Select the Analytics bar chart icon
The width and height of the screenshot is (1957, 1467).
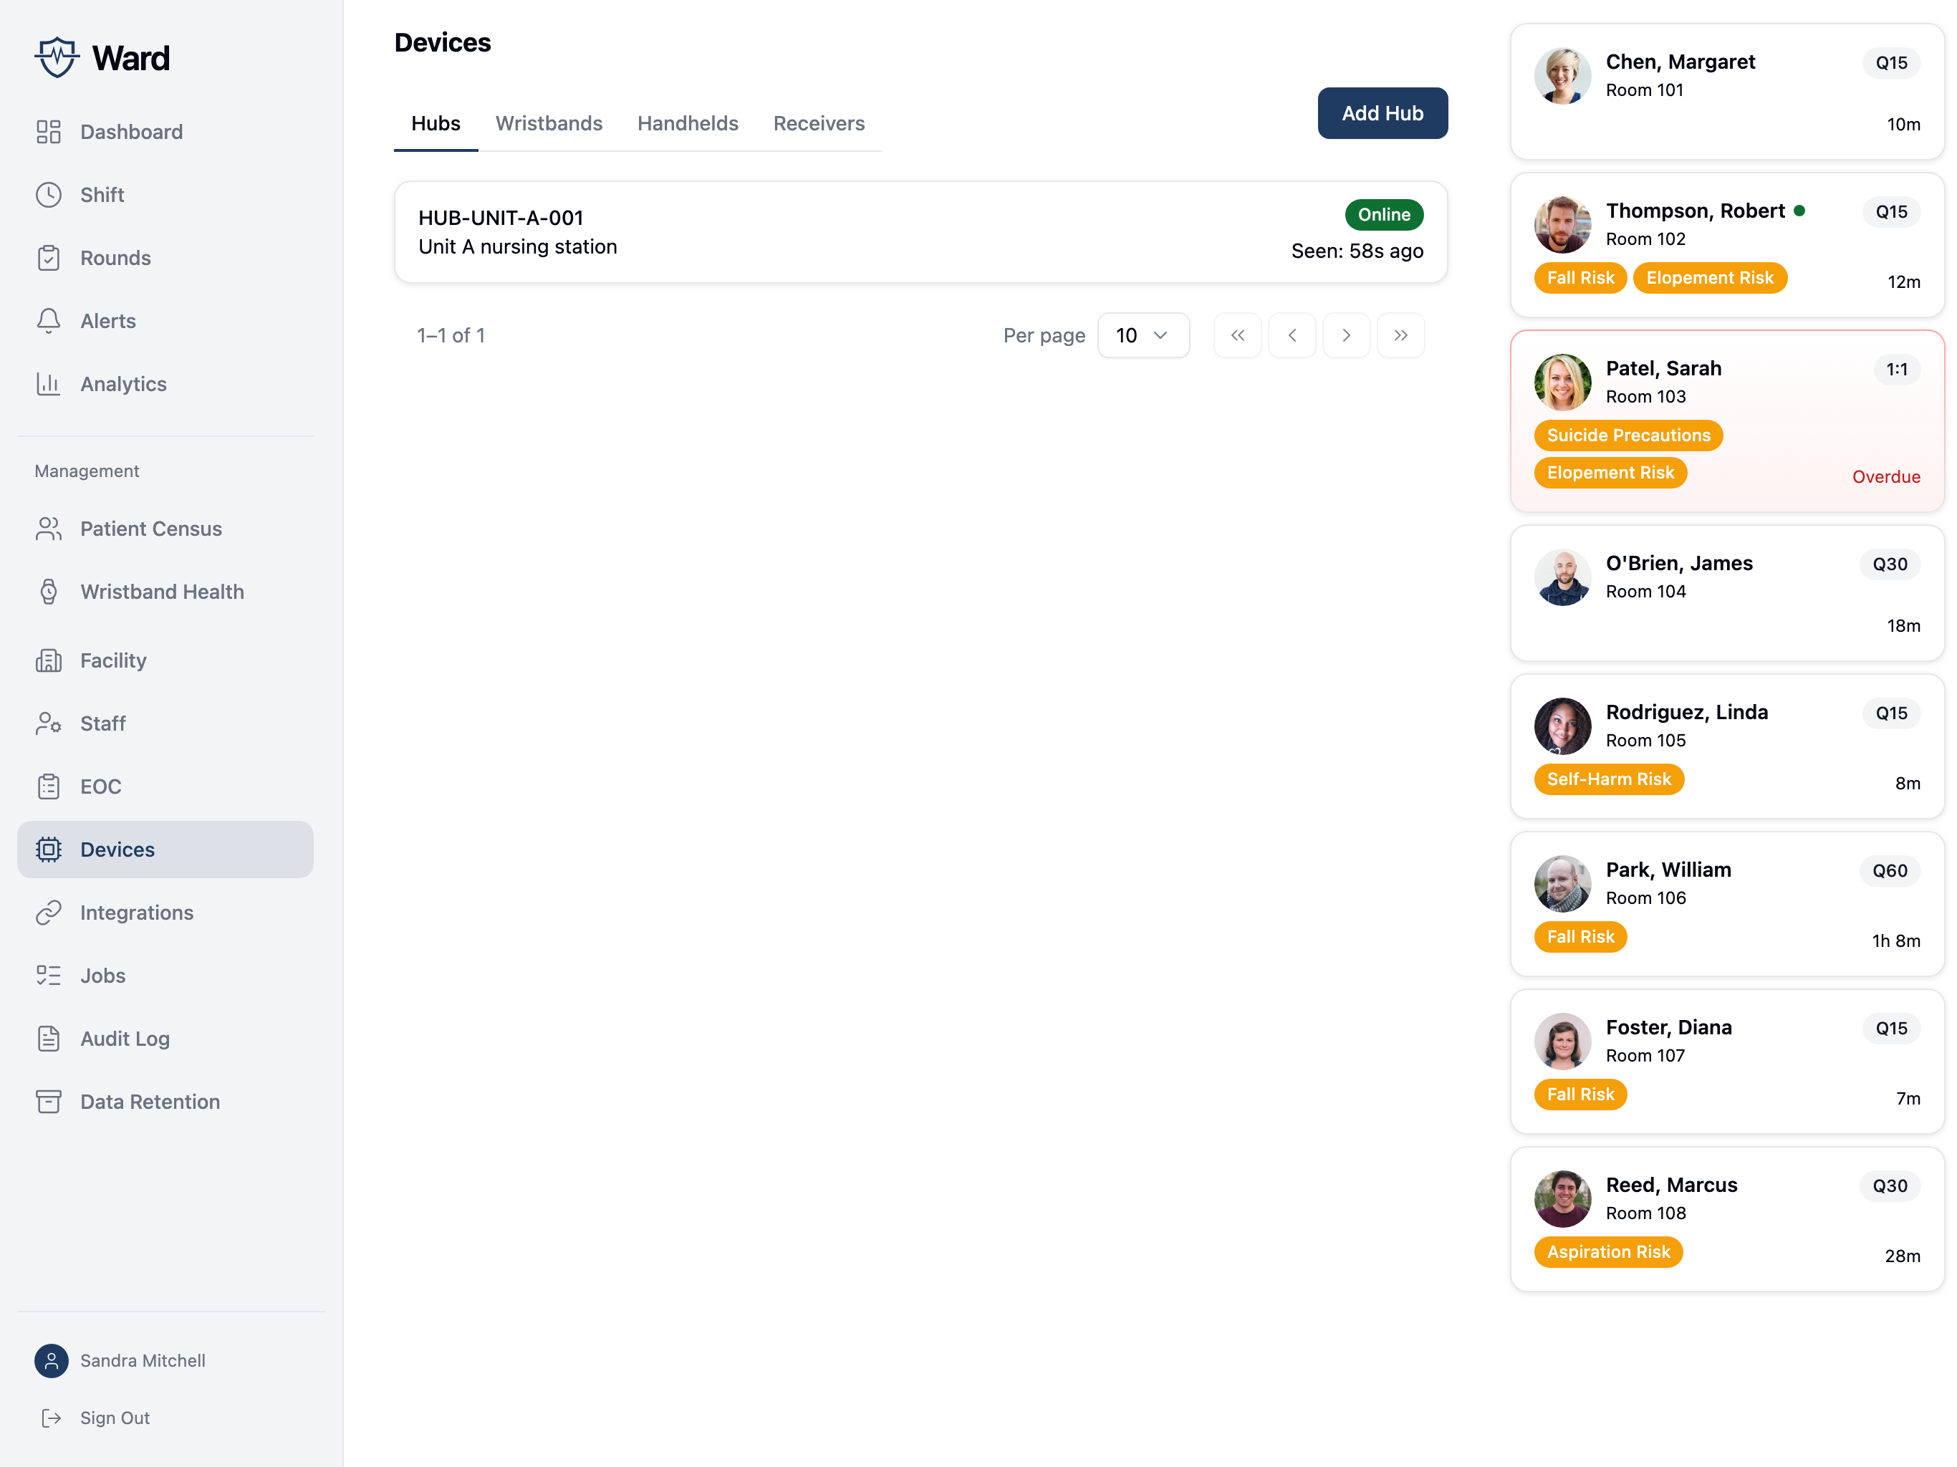coord(49,384)
